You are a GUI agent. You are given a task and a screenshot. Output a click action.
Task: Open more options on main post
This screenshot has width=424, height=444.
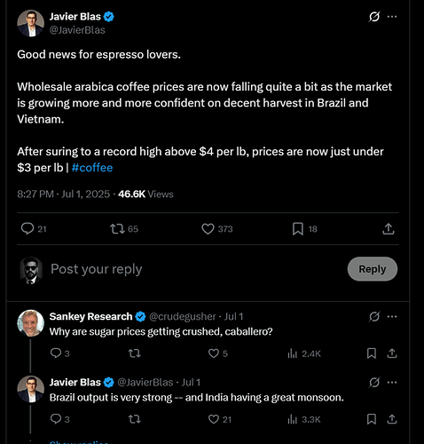pyautogui.click(x=392, y=17)
